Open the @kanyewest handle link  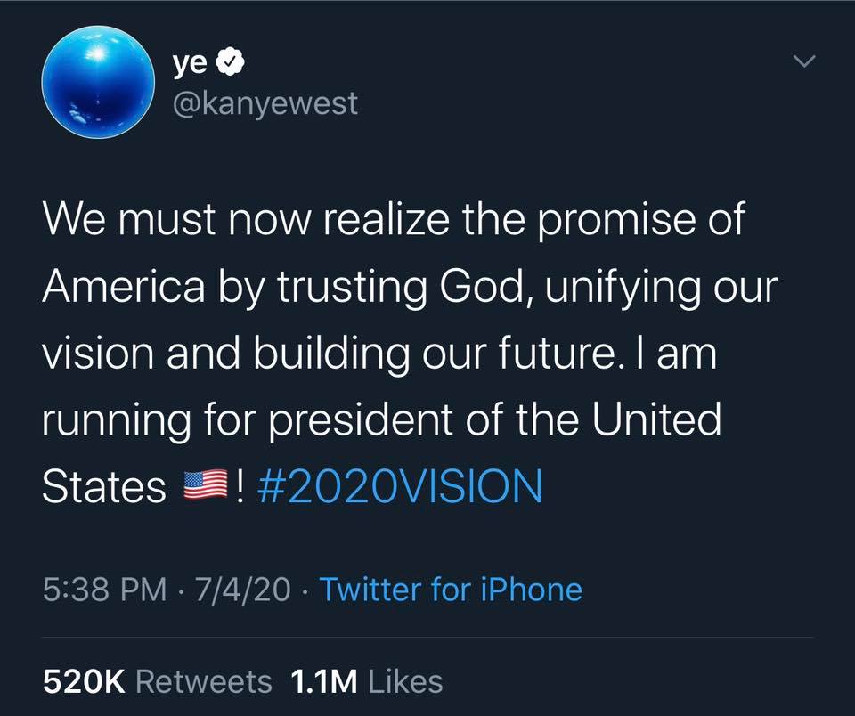coord(265,103)
